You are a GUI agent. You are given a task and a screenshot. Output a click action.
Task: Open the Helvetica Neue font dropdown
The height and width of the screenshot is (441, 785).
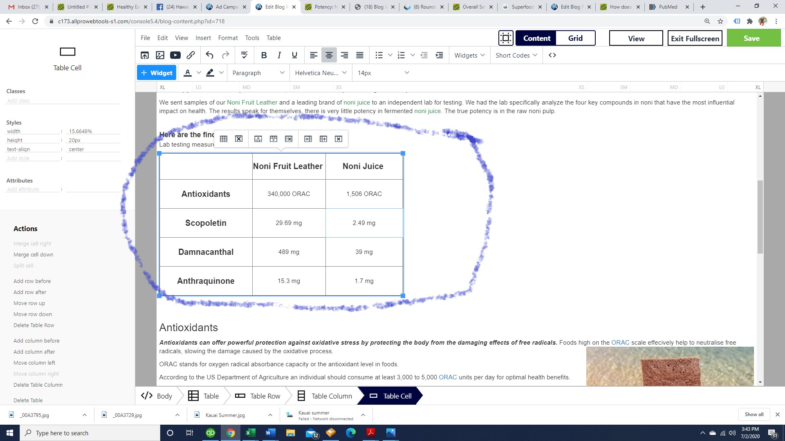[x=321, y=73]
